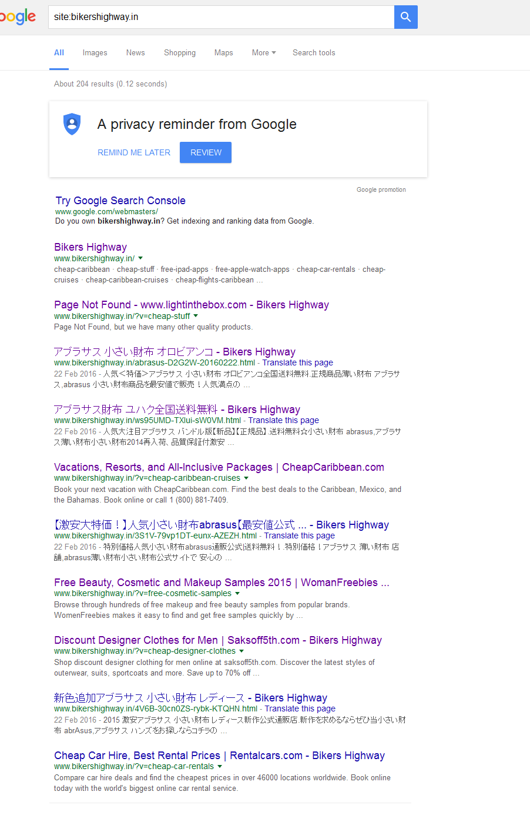Click www.google.com/webmasters/ URL text
Screen dimensions: 530x815
tap(106, 211)
